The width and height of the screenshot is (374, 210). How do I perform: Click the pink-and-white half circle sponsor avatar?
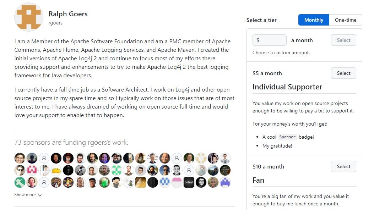tap(177, 182)
